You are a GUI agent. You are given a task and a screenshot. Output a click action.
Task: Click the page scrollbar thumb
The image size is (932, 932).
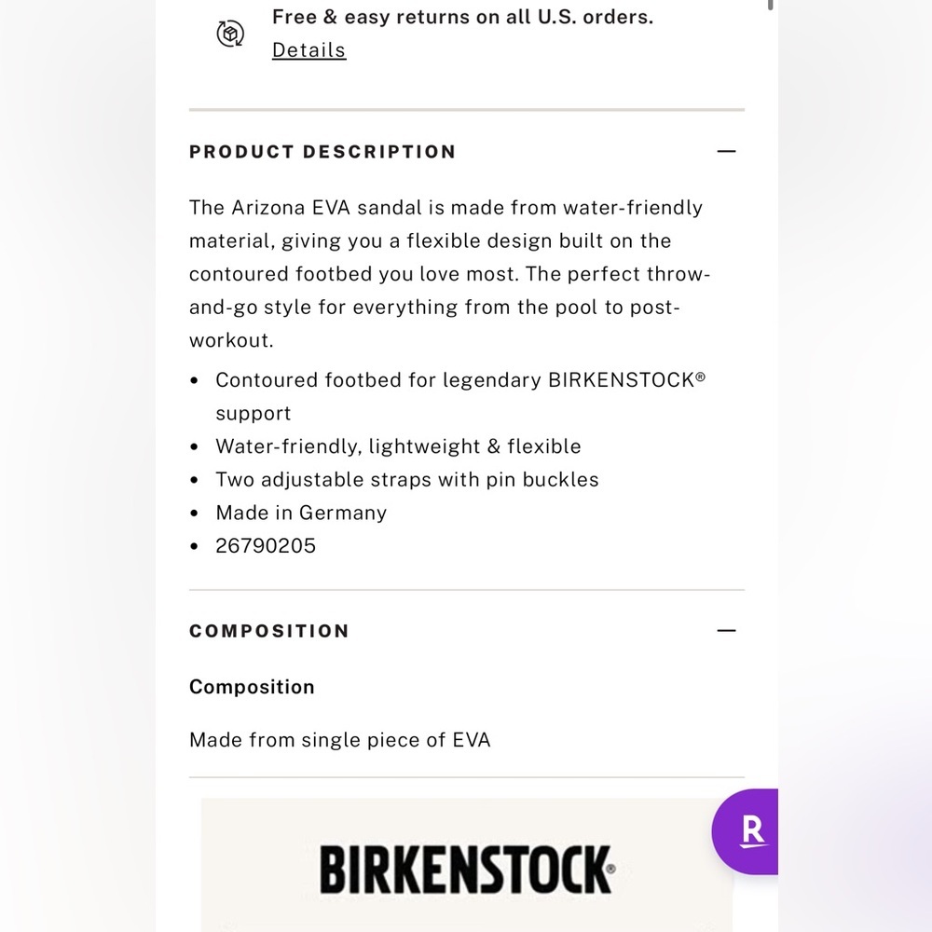point(771,5)
